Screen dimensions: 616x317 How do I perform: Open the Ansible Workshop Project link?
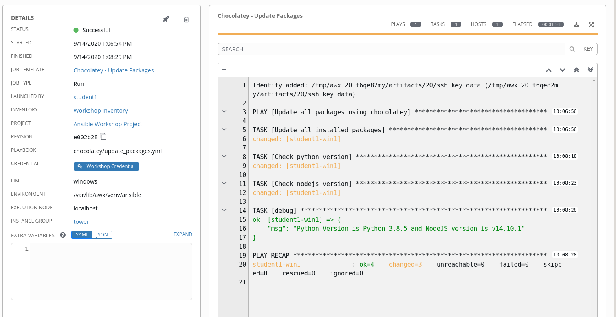[108, 124]
